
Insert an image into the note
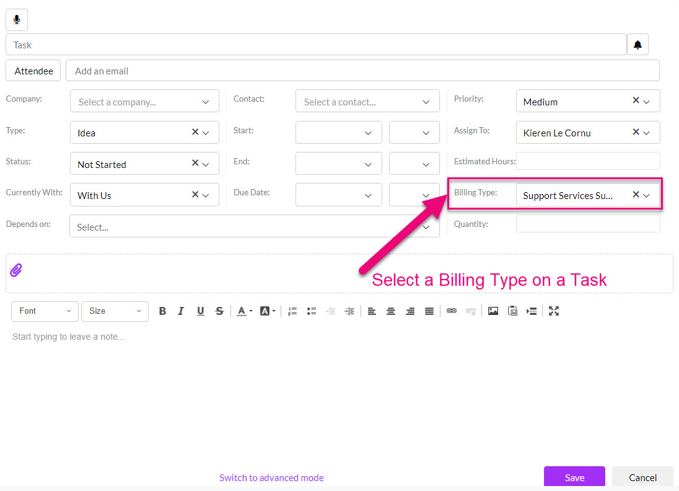493,311
